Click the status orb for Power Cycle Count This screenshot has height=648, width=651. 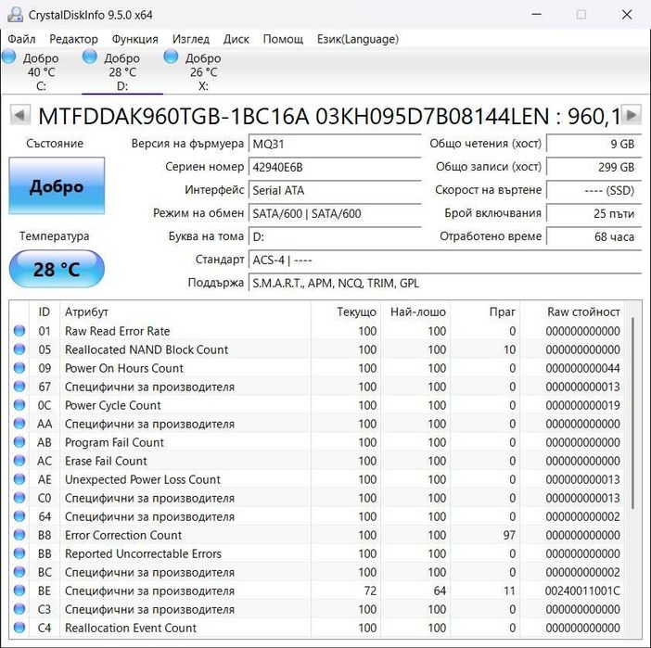coord(19,405)
